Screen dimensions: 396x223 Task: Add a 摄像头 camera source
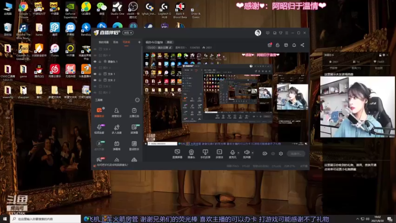191,154
